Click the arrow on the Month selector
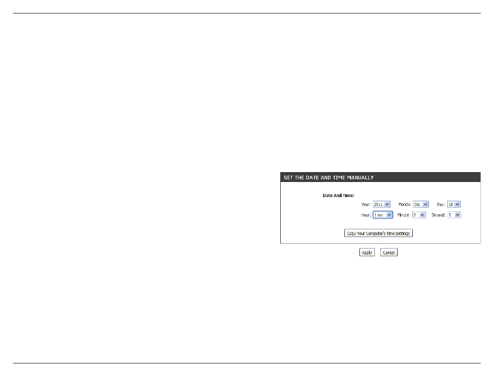Image resolution: width=494 pixels, height=377 pixels. [426, 204]
